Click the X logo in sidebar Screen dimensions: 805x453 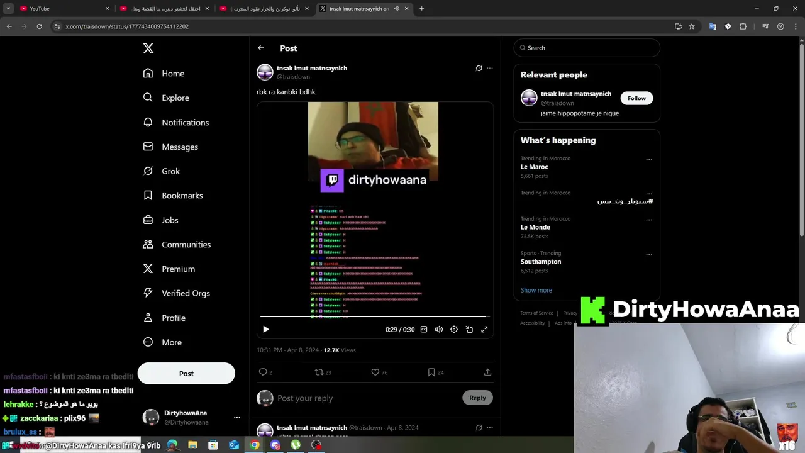(x=148, y=48)
